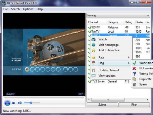Flag the channel as Not working

[142, 68]
